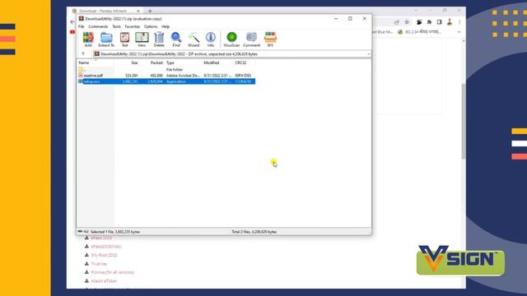Toggle the Chrome side panel icon
Viewport: 527px width, 296px height.
[x=439, y=22]
